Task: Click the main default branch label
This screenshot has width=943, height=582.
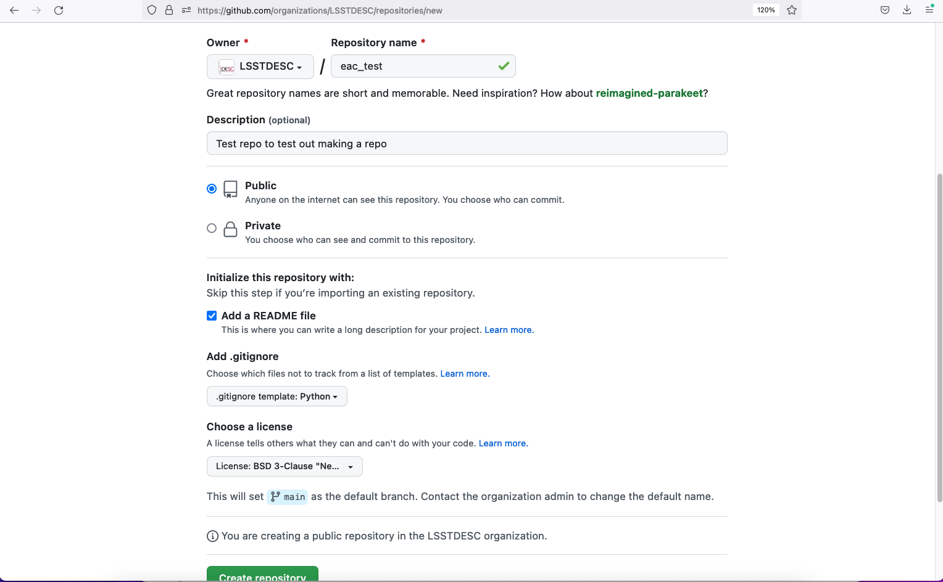Action: pyautogui.click(x=288, y=497)
